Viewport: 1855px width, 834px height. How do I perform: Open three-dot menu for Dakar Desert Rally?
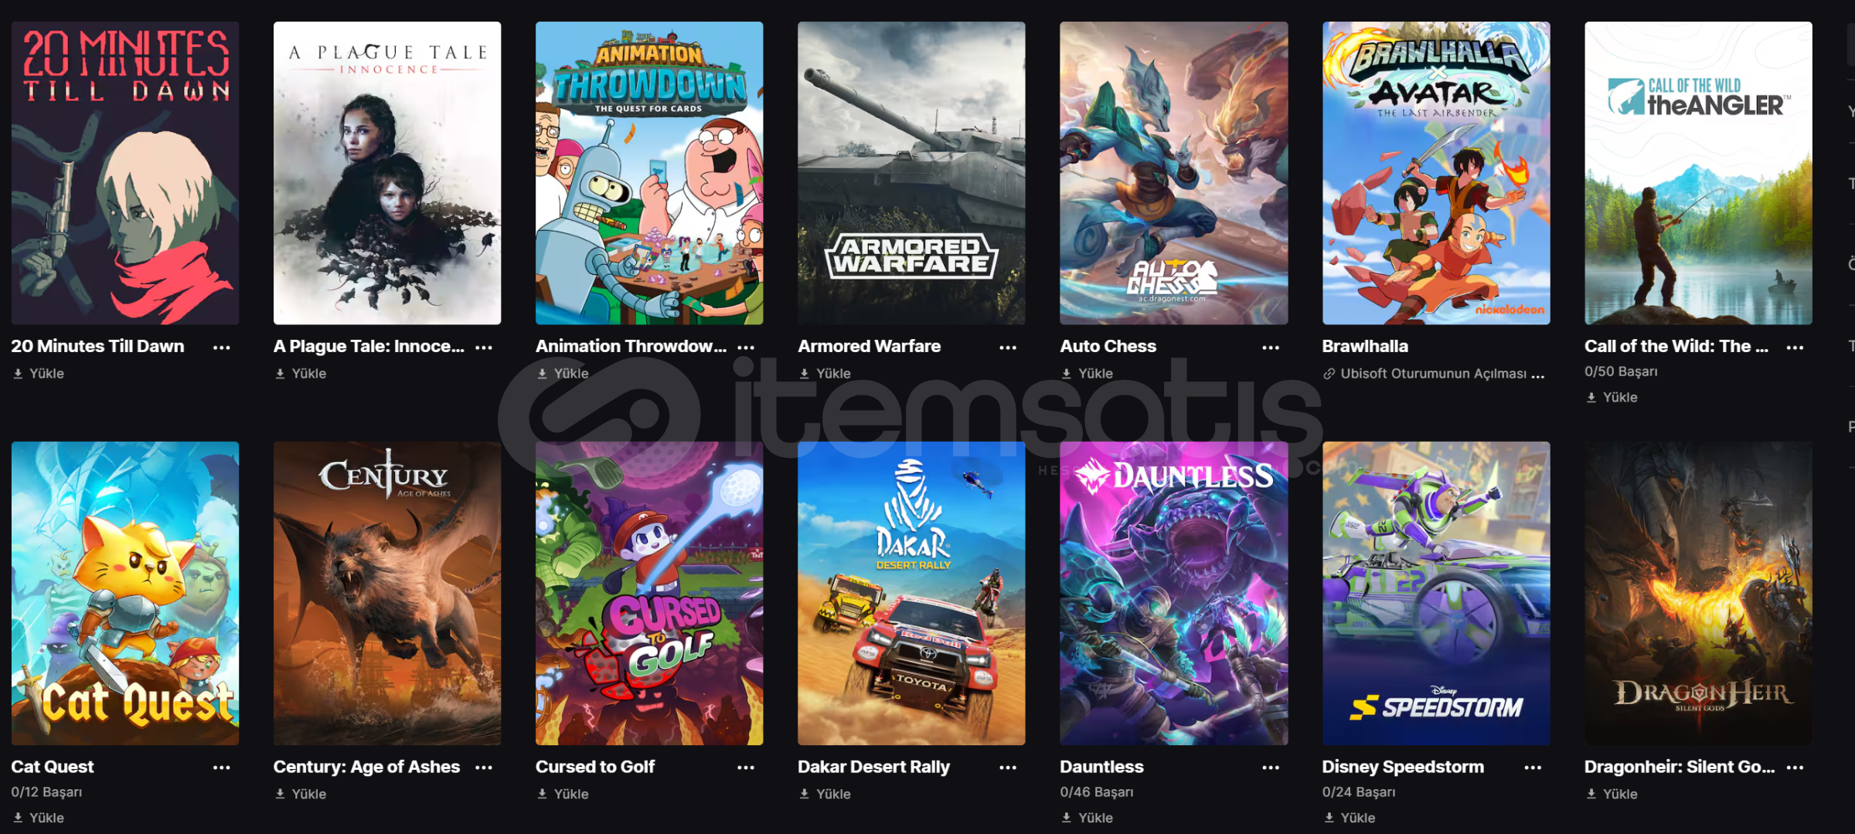(x=1008, y=768)
